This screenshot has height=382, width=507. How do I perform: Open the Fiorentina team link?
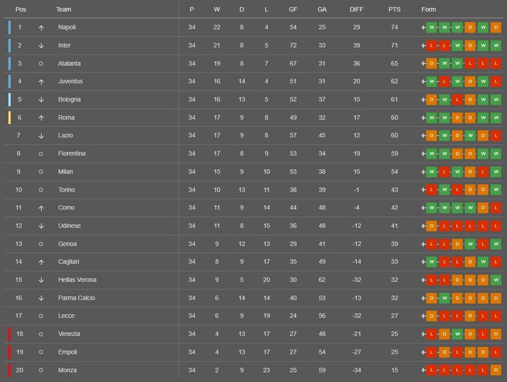[x=71, y=154]
